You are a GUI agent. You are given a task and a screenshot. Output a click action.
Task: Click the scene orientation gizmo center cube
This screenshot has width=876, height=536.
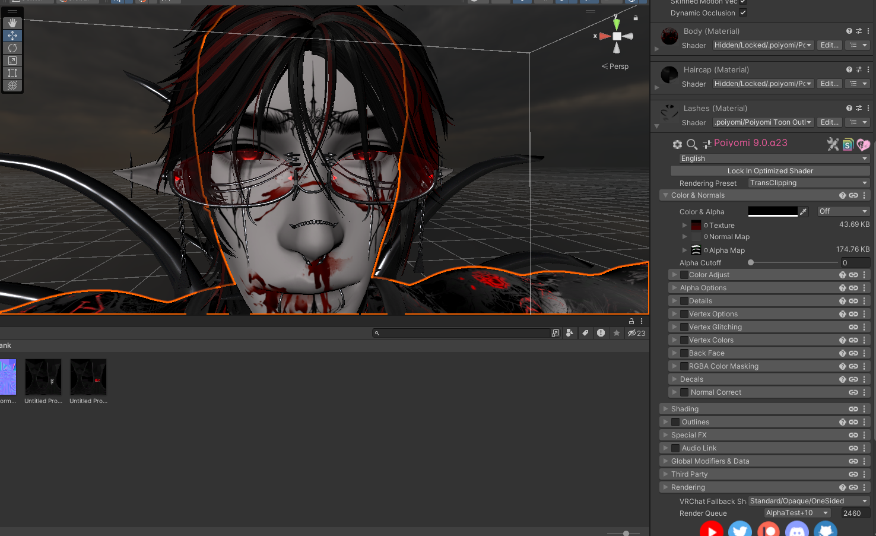tap(617, 36)
